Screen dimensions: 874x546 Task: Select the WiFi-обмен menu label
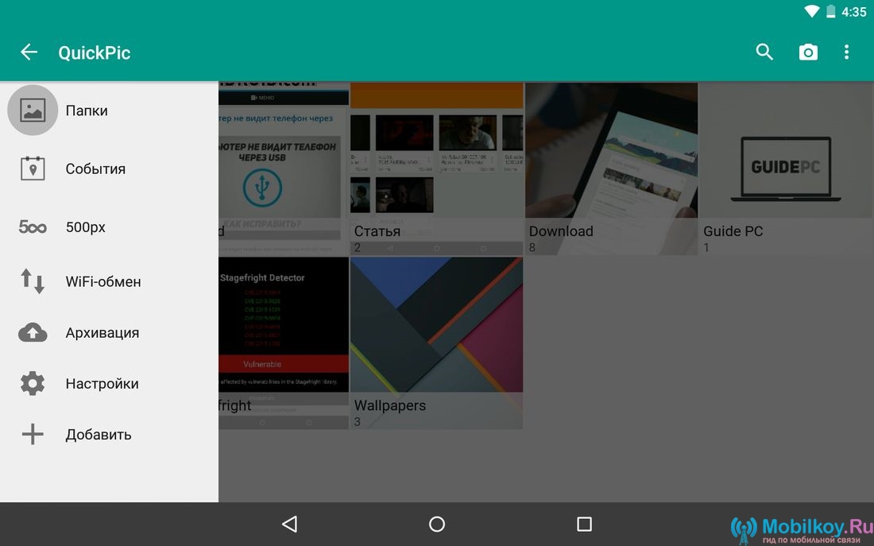coord(103,281)
